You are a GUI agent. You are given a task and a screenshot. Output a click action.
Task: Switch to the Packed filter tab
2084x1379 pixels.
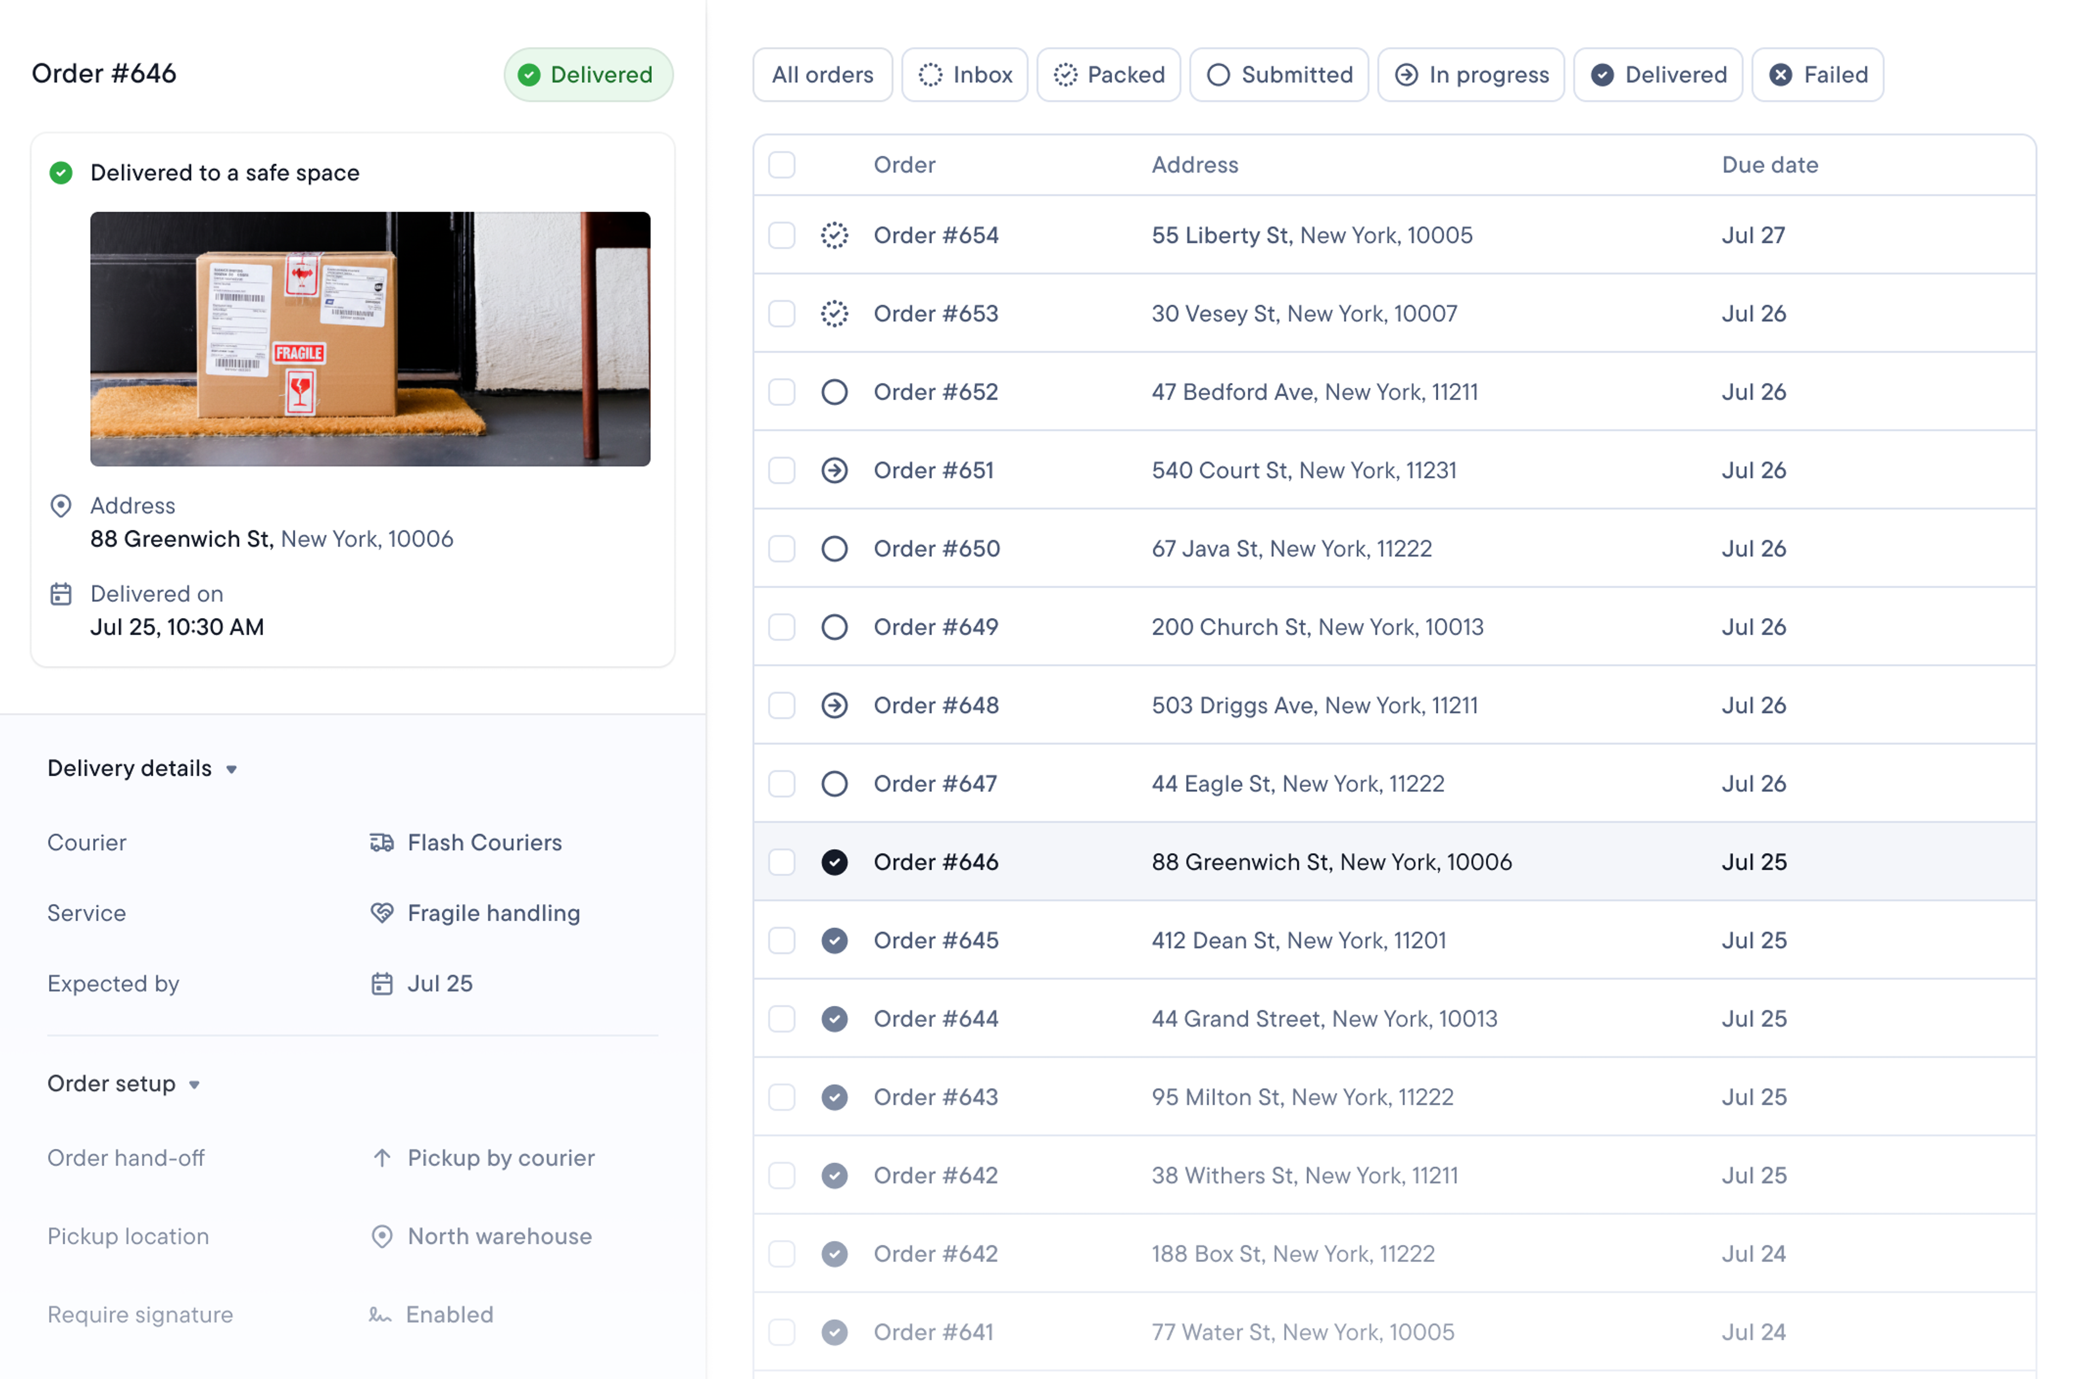1108,75
